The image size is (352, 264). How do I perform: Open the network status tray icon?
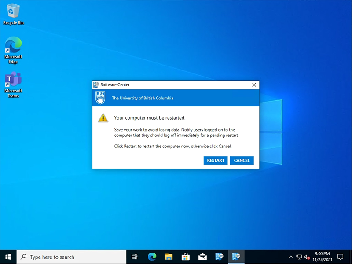299,257
